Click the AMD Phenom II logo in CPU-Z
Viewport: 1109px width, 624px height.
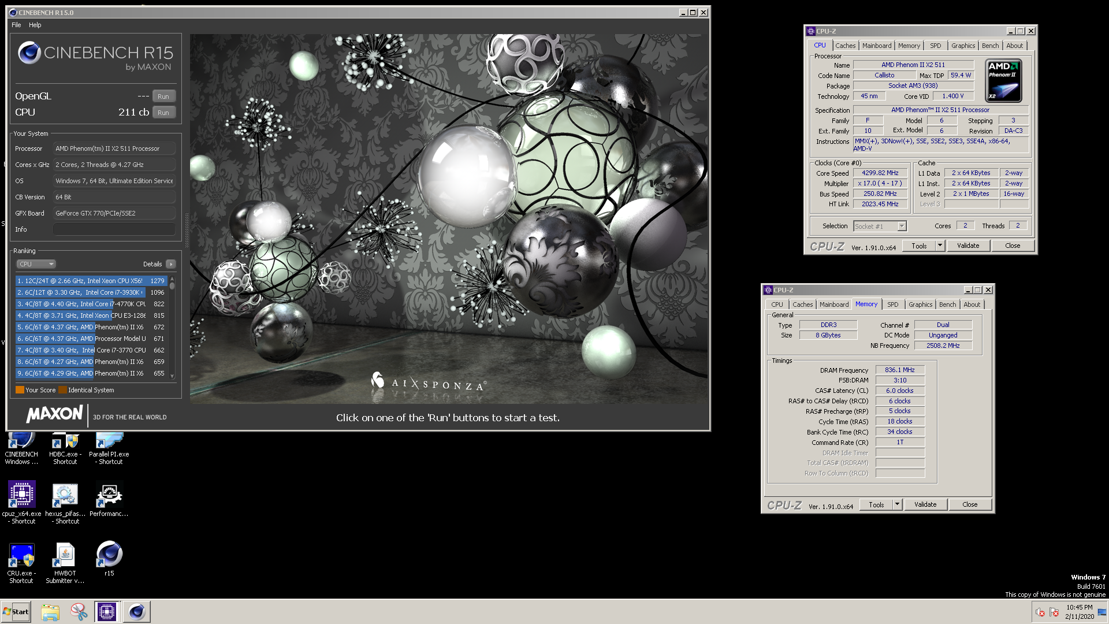[x=1003, y=80]
